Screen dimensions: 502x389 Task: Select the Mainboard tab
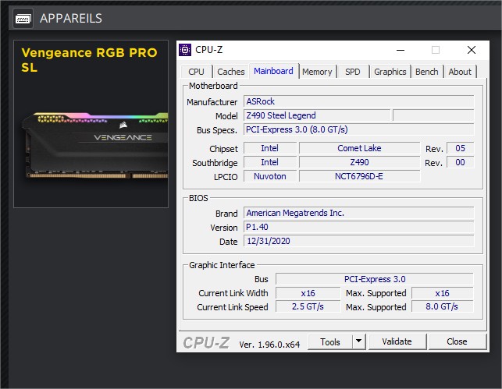[273, 71]
